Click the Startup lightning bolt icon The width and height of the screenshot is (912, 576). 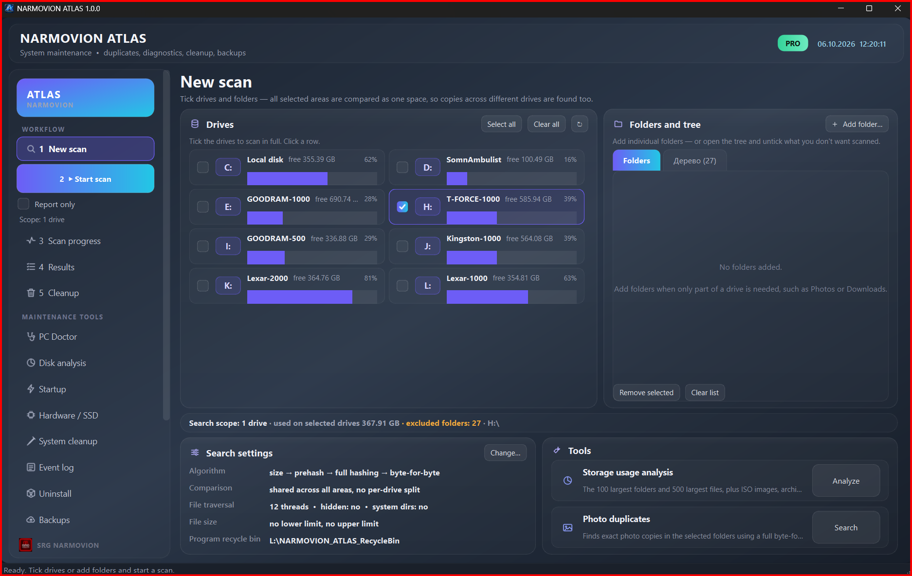(31, 389)
